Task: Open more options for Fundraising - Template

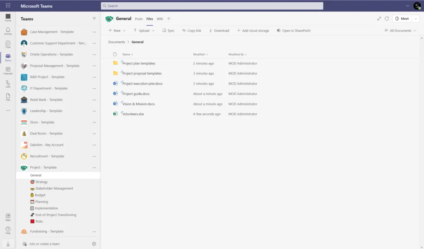Action: (94, 232)
